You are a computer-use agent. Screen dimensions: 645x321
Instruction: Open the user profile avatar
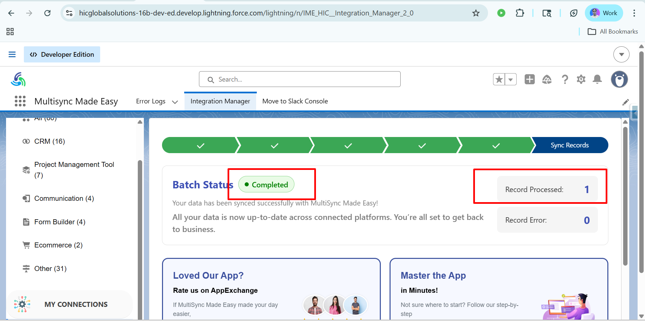click(619, 79)
